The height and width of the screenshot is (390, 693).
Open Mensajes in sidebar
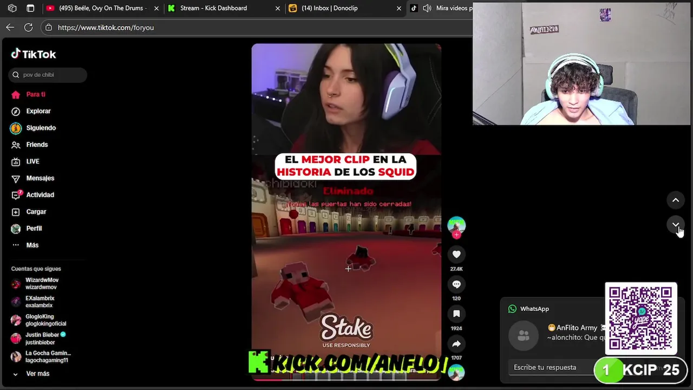coord(40,178)
